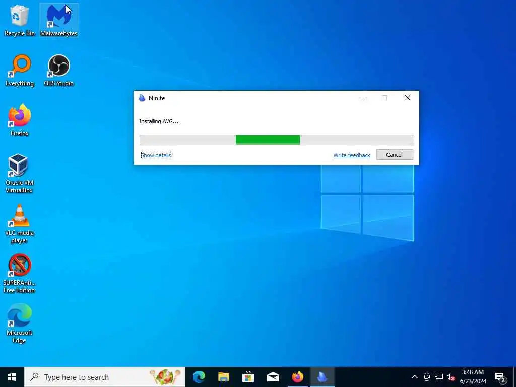Open the clock showing 3:48 AM
The width and height of the screenshot is (516, 387).
coord(473,377)
